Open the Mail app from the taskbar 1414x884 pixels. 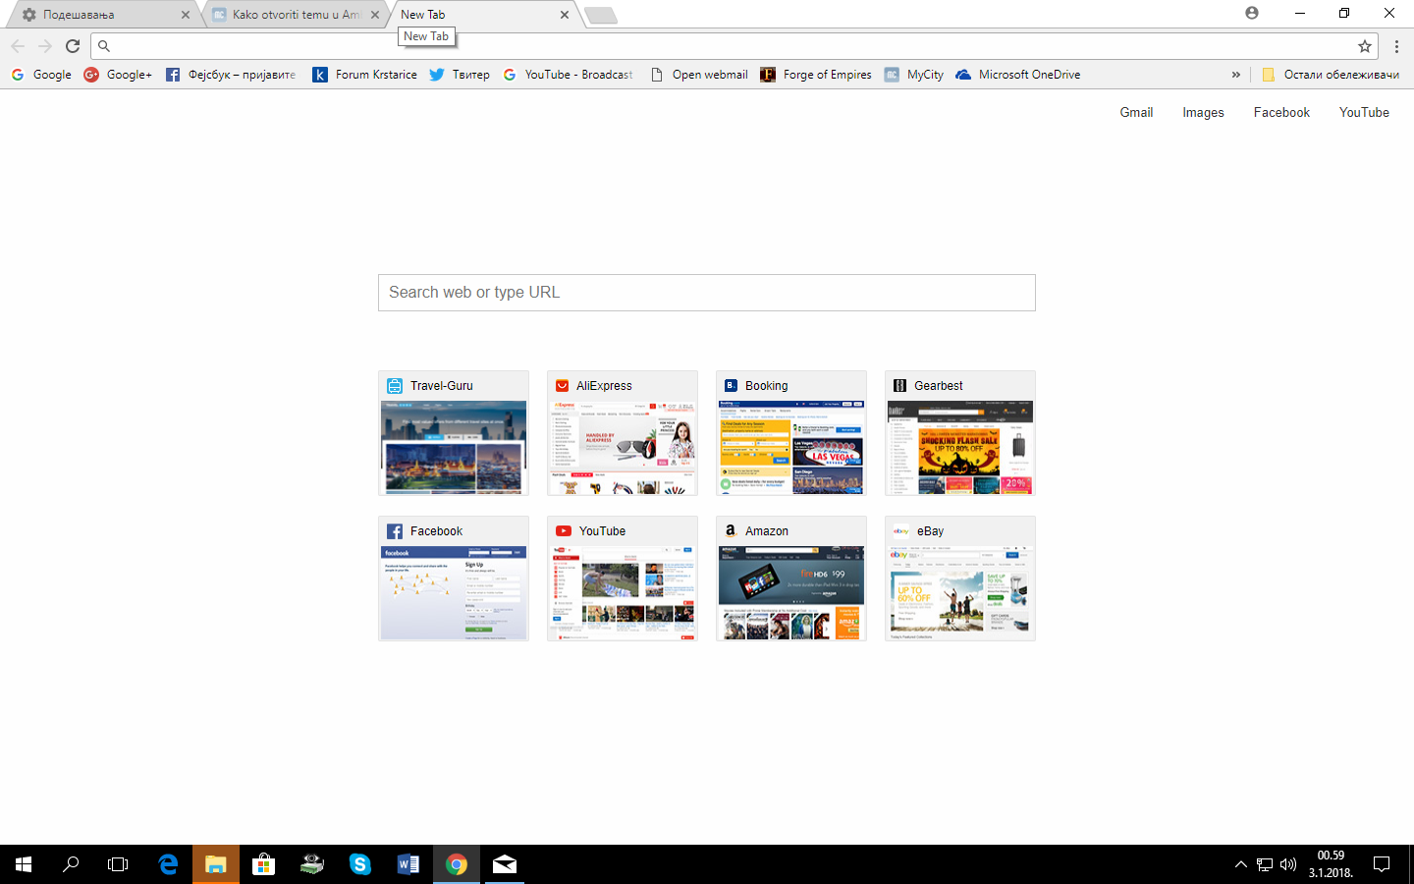point(505,864)
